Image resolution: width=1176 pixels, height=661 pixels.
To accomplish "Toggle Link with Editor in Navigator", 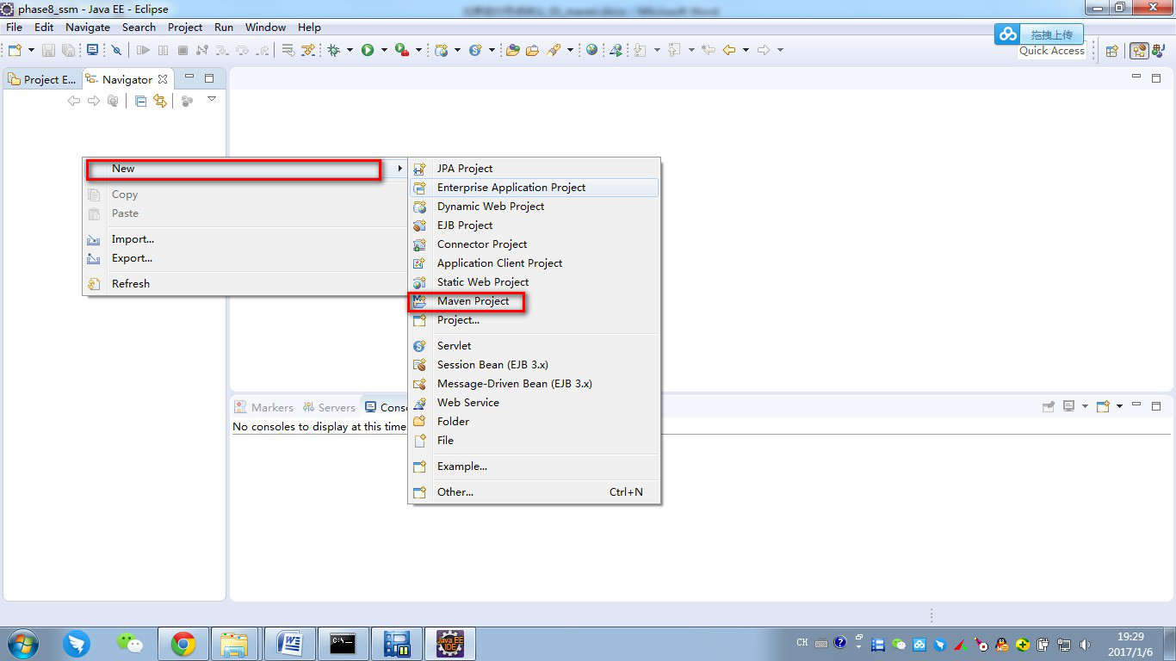I will point(160,101).
